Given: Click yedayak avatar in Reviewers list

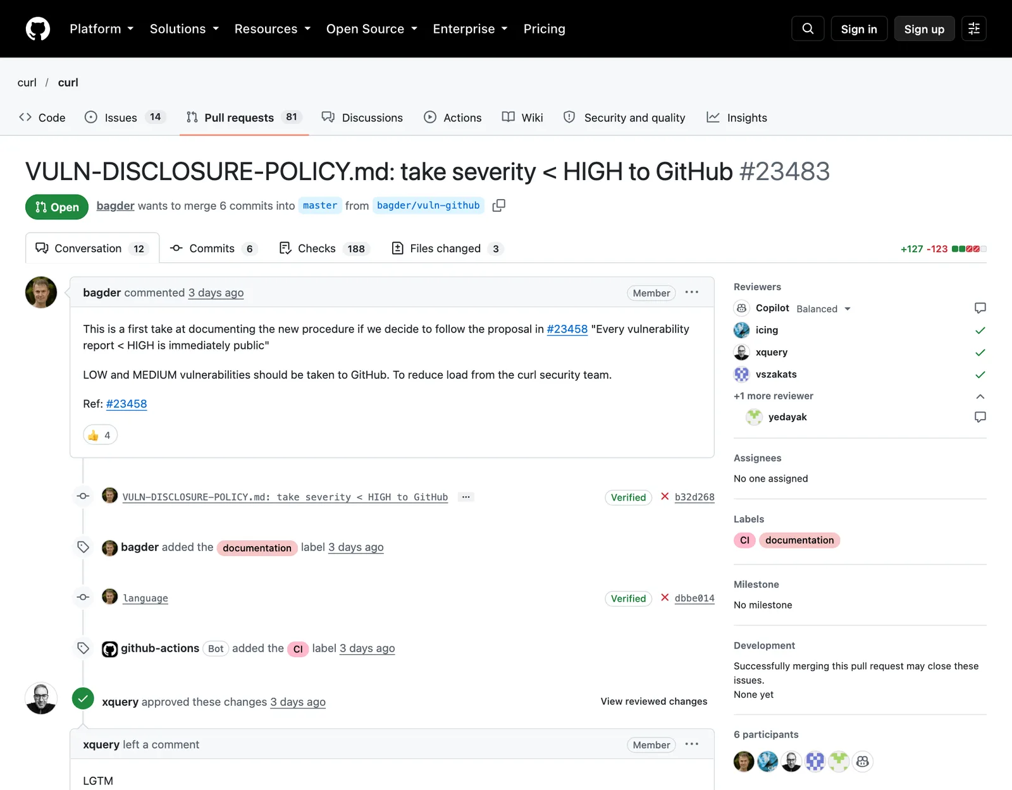Looking at the screenshot, I should click(x=754, y=417).
